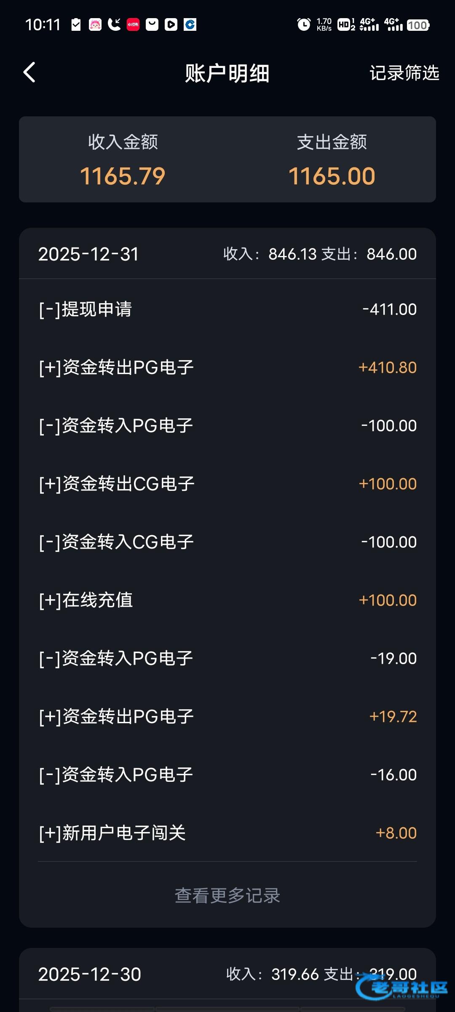
Task: Tap the missed call notification icon
Action: 114,24
